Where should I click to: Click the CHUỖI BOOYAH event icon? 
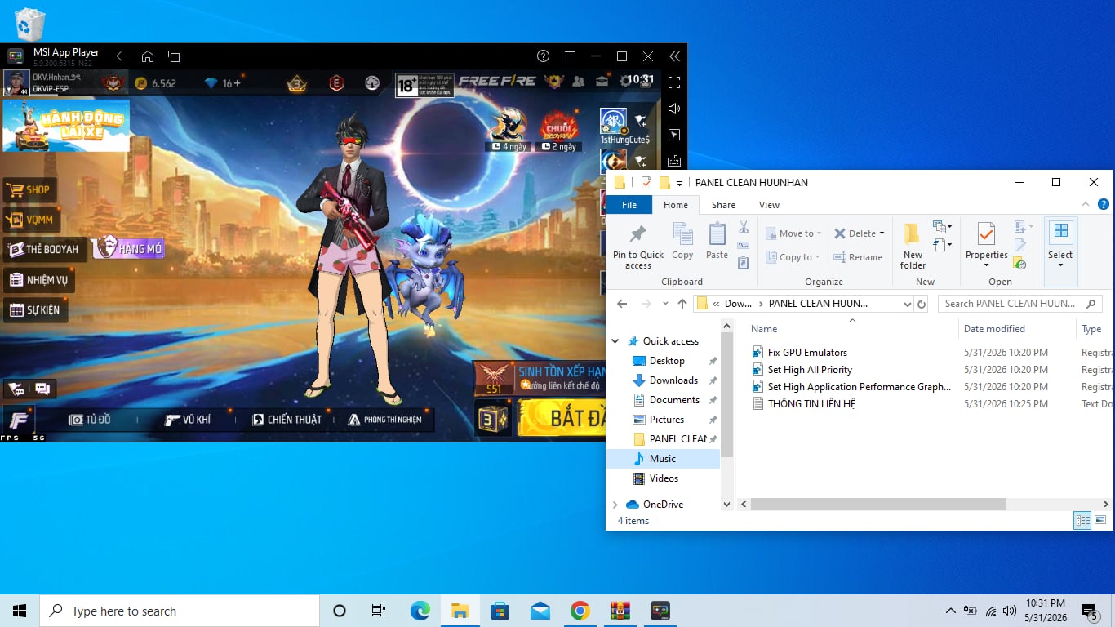click(559, 130)
